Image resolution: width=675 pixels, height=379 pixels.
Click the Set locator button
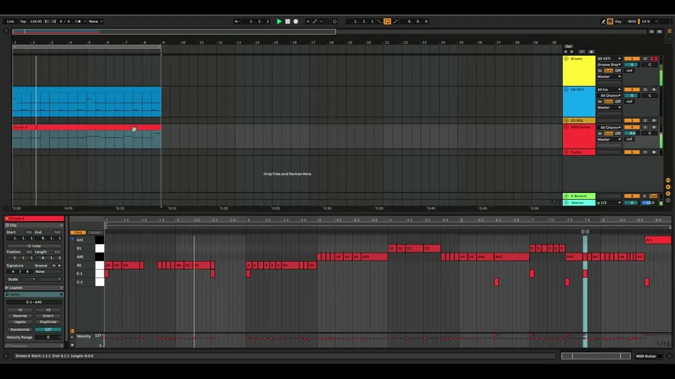click(568, 46)
